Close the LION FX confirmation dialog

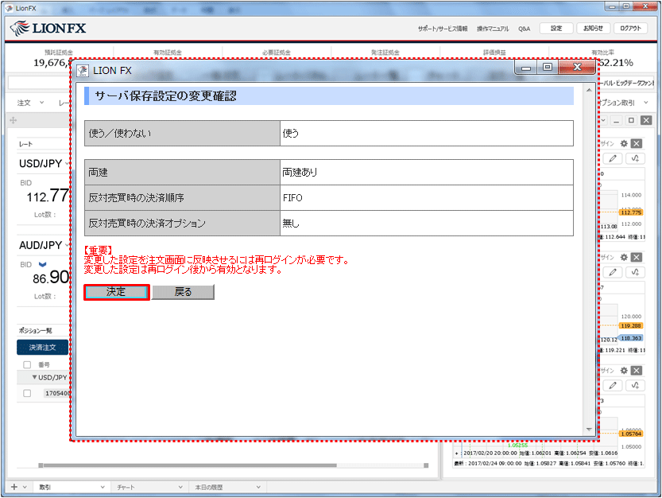point(577,68)
